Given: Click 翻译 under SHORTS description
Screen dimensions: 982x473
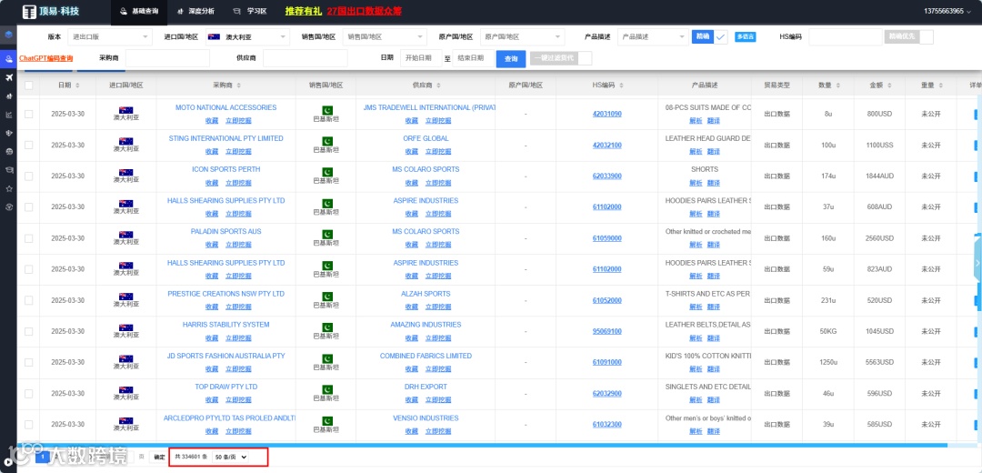Looking at the screenshot, I should coord(714,183).
